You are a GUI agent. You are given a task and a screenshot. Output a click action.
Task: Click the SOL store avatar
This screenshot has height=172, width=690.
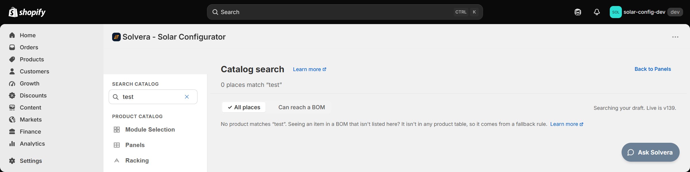(616, 12)
